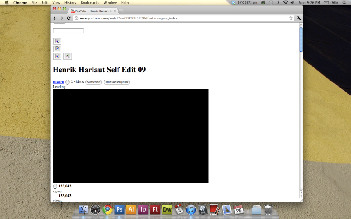
Task: Open a new tab with the plus button
Action: (x=122, y=11)
